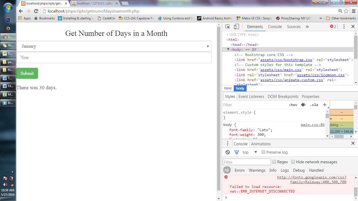Expand the bookmarks bar overflow chevron
The width and height of the screenshot is (358, 201).
click(x=321, y=18)
